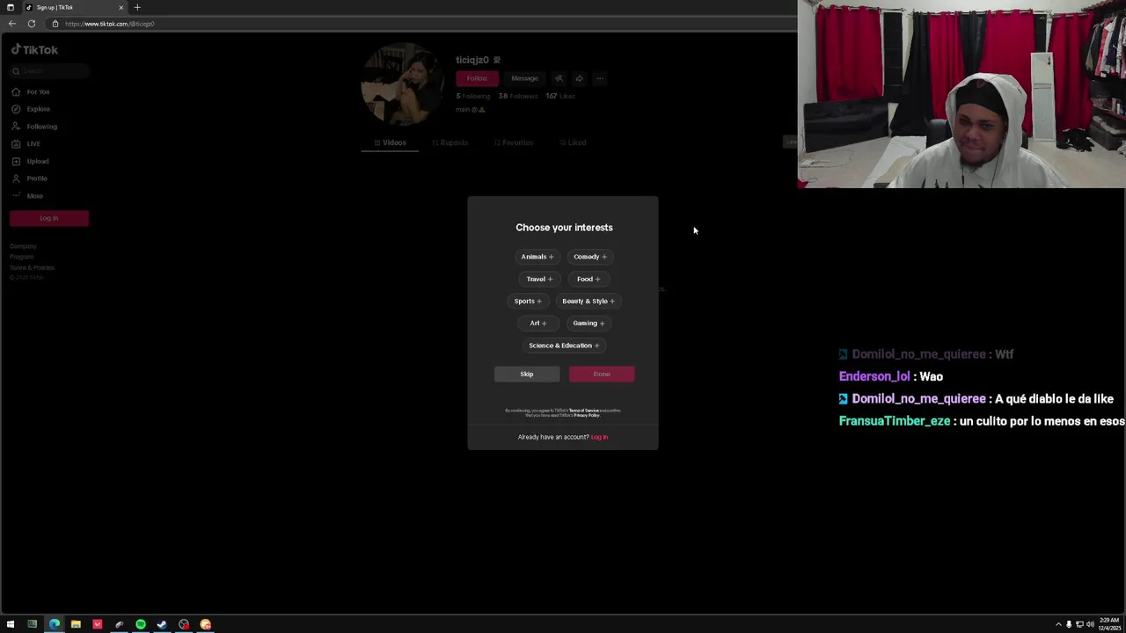
Task: Click chat username FransuaTimber_eze
Action: click(x=895, y=421)
